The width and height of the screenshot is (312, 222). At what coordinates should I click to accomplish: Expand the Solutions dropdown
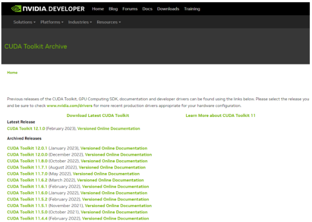click(x=24, y=22)
